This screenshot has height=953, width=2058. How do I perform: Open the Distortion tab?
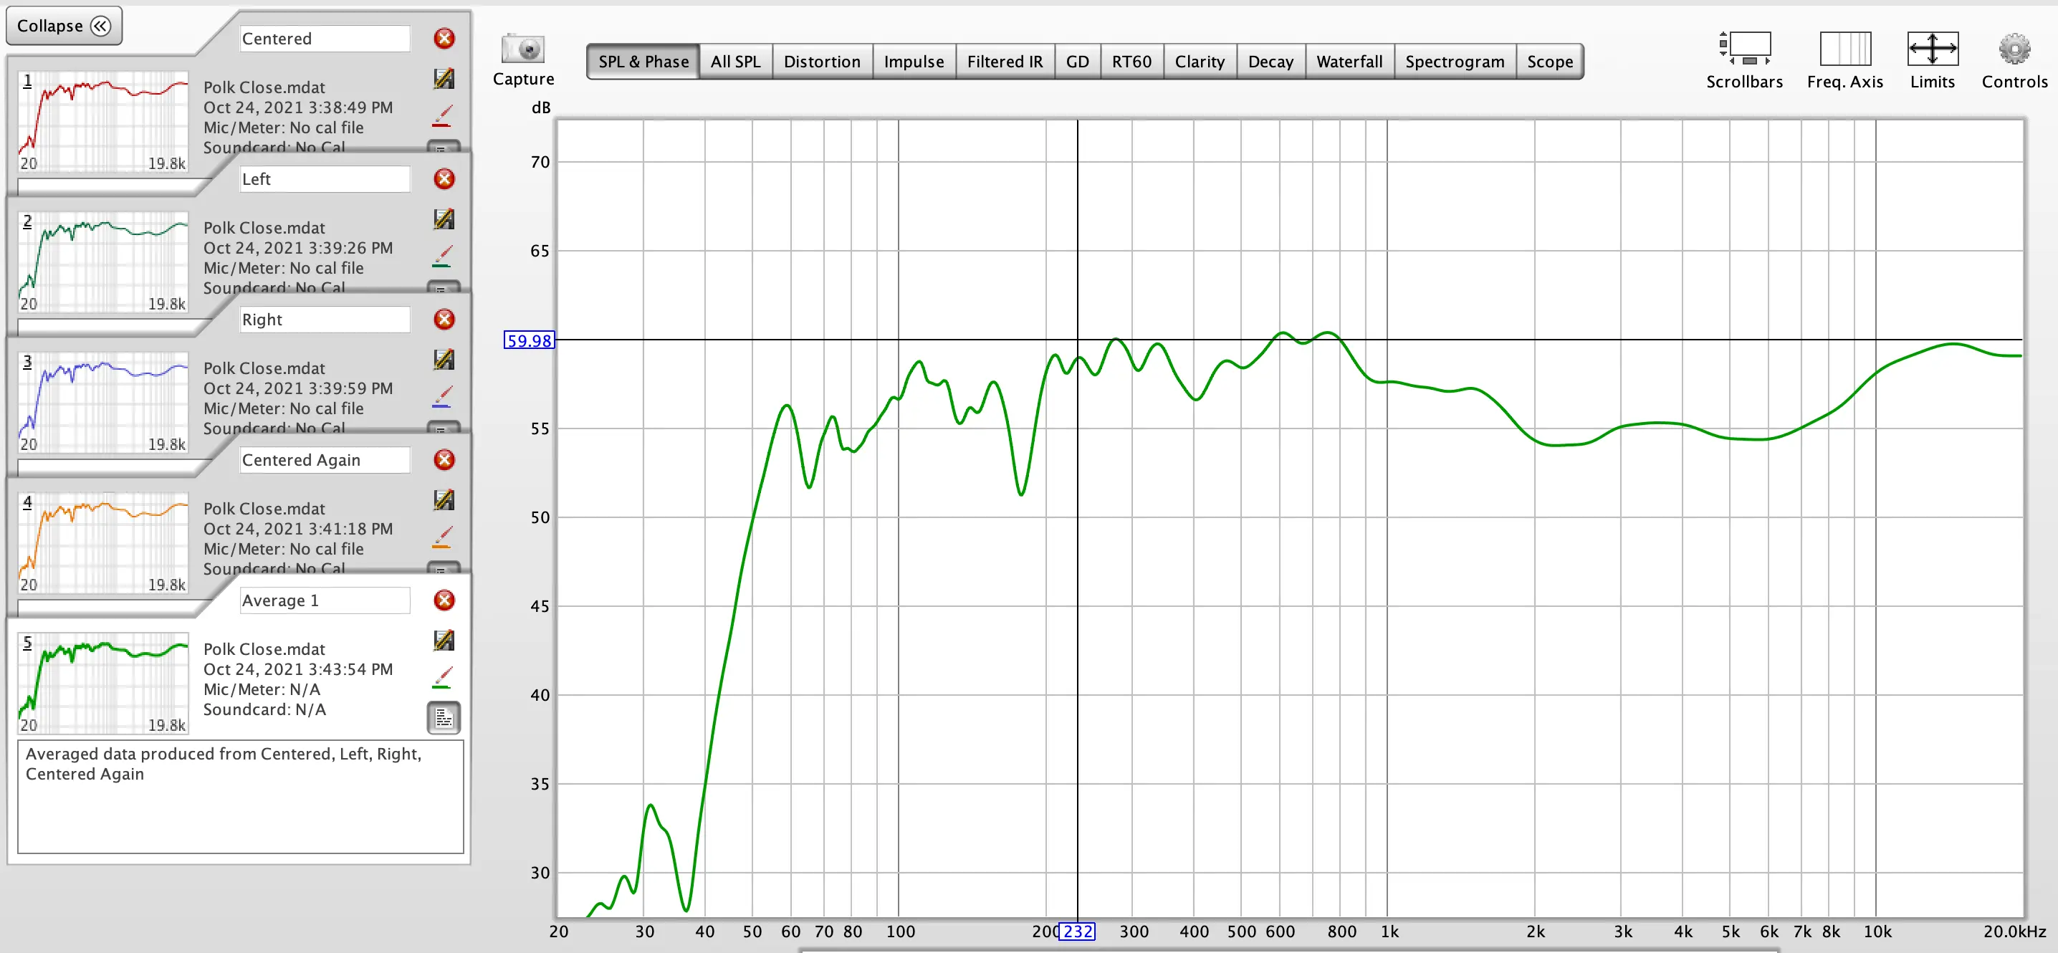click(x=821, y=62)
